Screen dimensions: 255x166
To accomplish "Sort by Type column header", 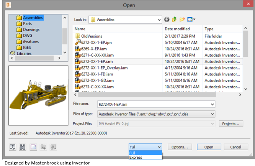I will (222, 29).
